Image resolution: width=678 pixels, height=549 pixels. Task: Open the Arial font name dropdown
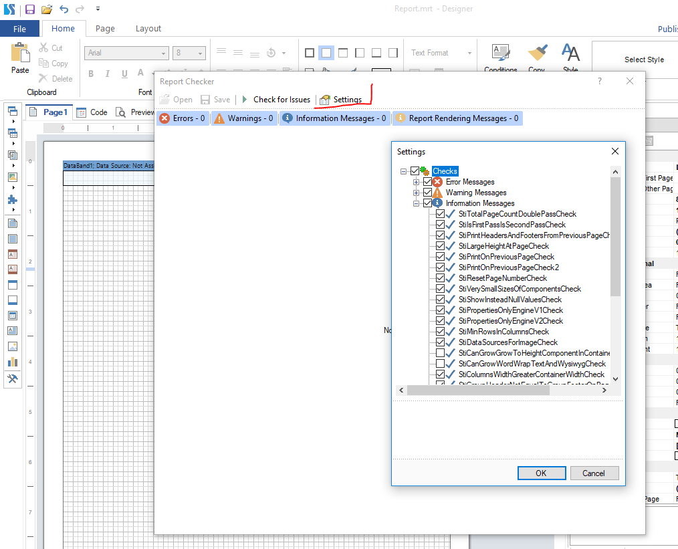click(x=163, y=53)
